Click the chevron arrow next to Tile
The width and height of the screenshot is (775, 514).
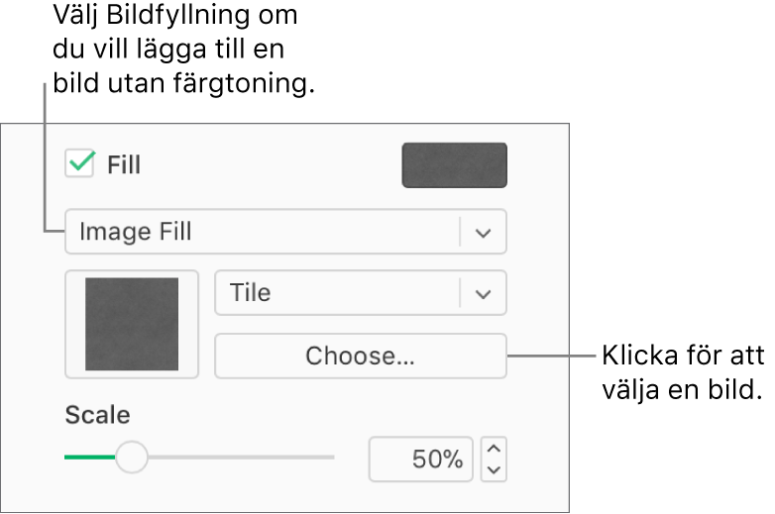pyautogui.click(x=483, y=294)
